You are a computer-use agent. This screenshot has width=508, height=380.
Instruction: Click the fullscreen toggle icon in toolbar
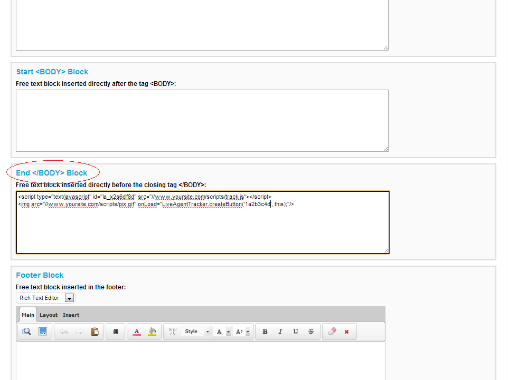43,332
